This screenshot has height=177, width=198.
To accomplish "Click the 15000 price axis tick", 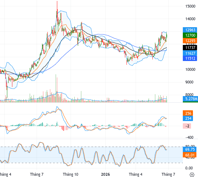I will pyautogui.click(x=190, y=6).
